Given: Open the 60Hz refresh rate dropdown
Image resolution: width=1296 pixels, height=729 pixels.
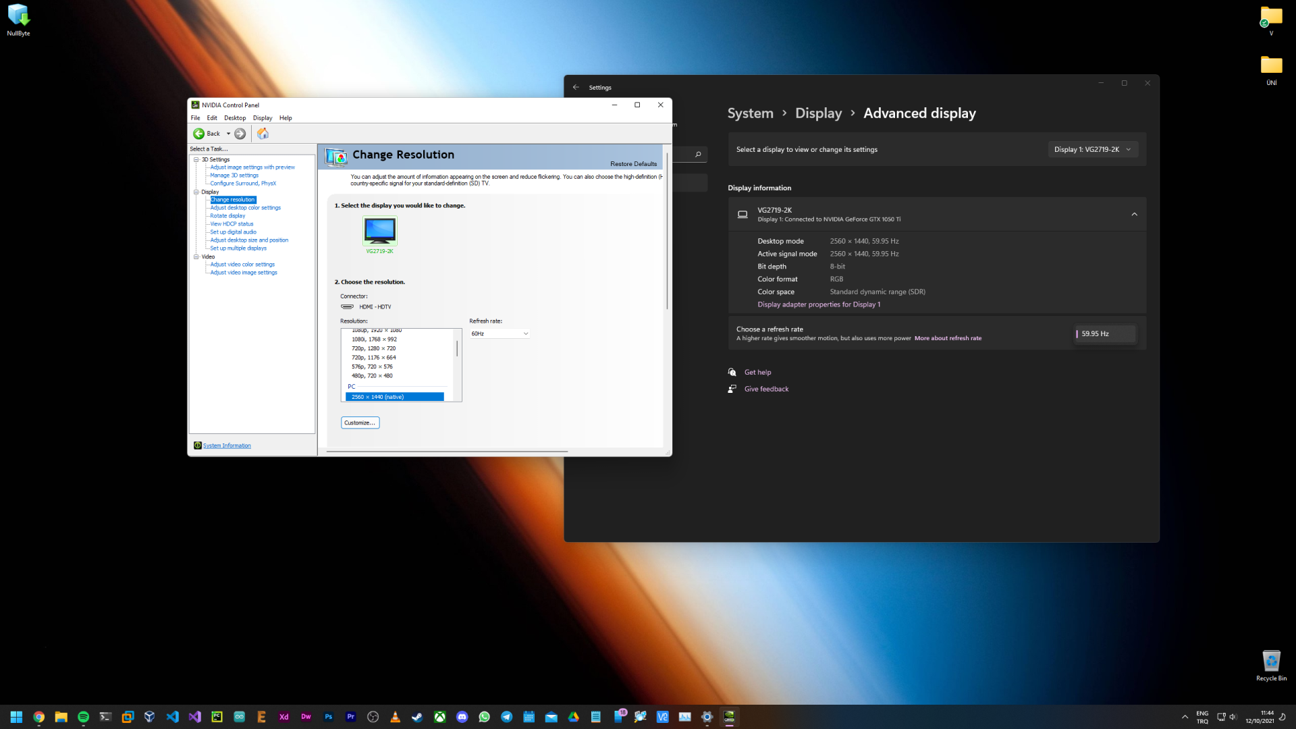Looking at the screenshot, I should point(500,333).
